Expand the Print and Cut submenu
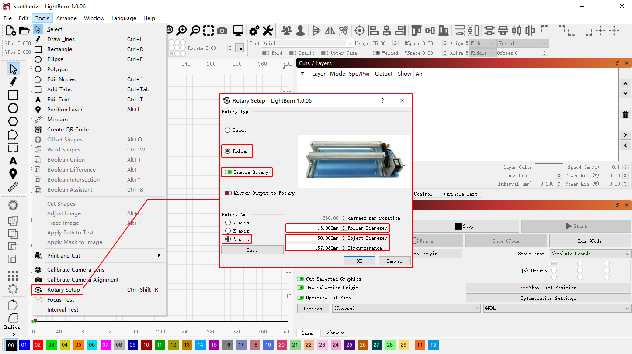Viewport: 632px width, 354px height. (x=99, y=256)
